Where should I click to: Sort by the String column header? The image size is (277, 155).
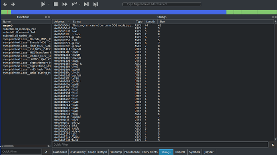(x=102, y=22)
